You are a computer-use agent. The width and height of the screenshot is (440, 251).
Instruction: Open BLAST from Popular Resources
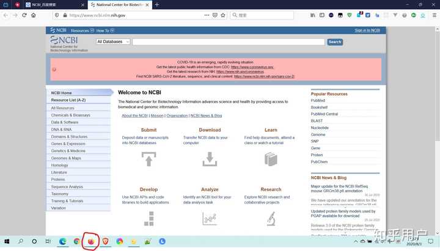click(317, 120)
